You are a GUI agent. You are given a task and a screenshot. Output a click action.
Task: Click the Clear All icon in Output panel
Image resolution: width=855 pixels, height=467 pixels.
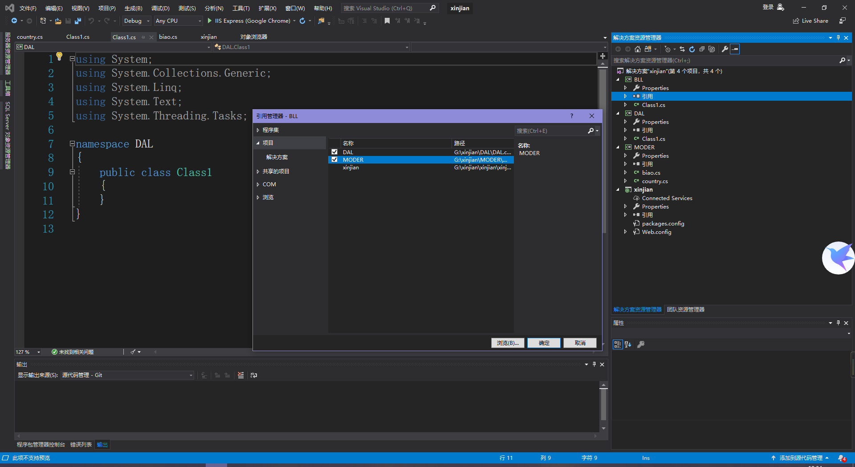coord(241,375)
